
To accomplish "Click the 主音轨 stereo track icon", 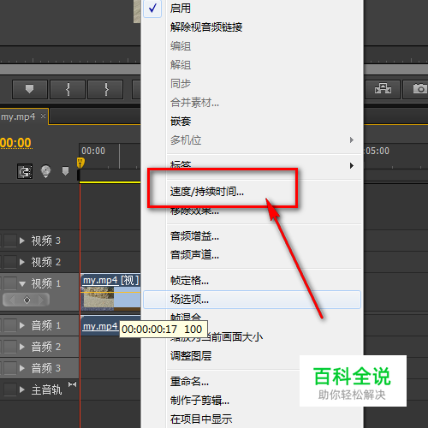I will point(72,384).
